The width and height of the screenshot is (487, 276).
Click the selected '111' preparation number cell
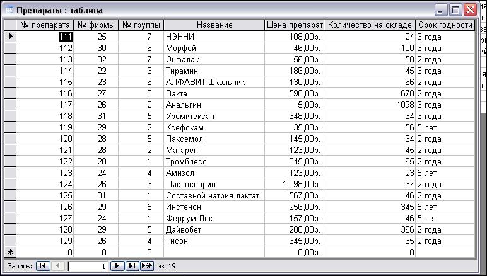tap(45, 37)
